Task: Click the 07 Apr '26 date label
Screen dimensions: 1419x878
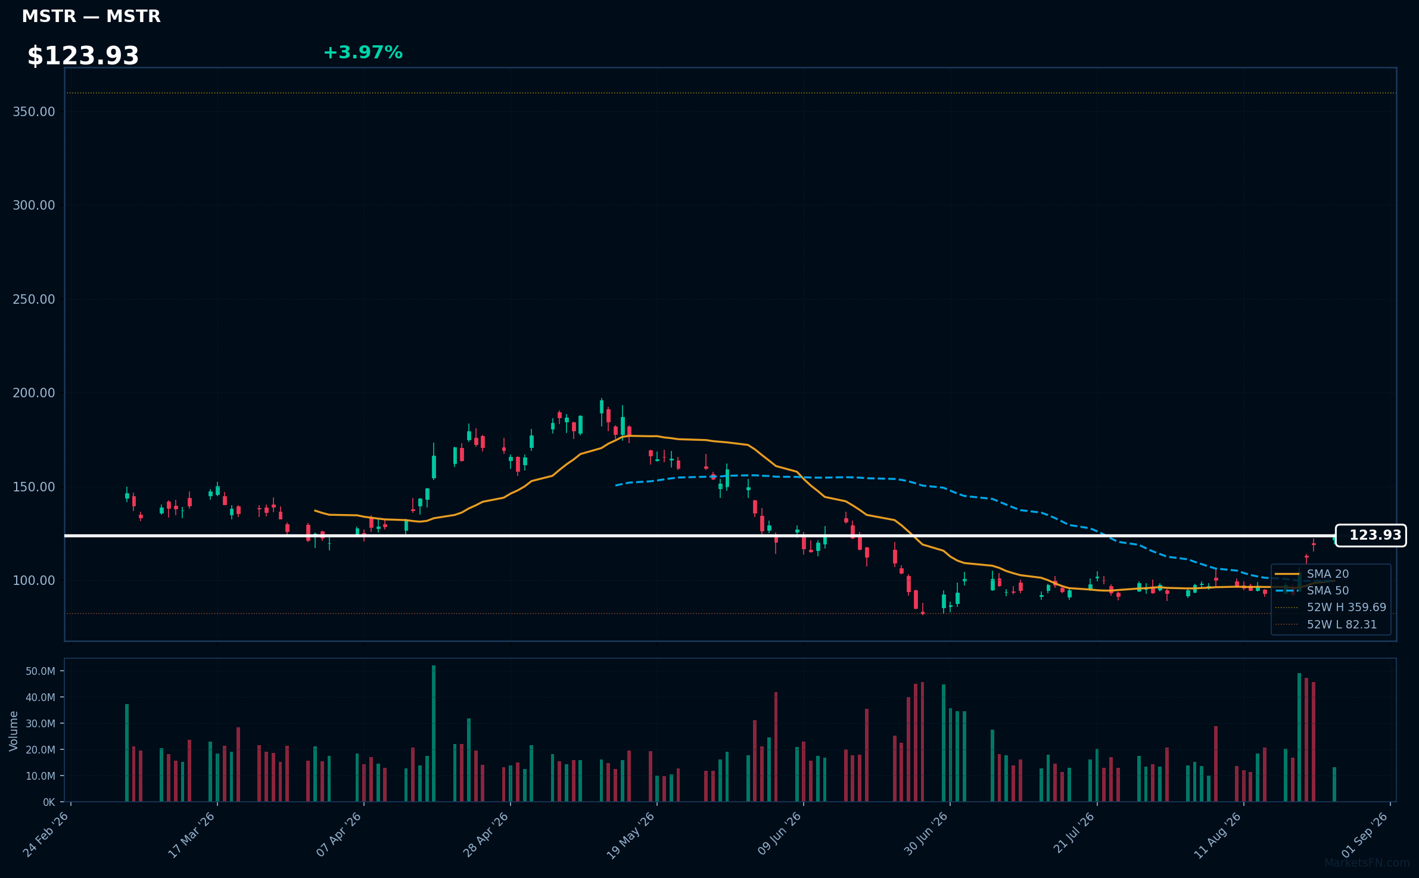Action: [339, 835]
